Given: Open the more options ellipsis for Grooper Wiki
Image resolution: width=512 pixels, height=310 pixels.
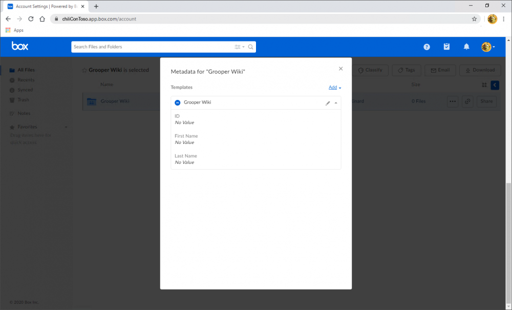Looking at the screenshot, I should 453,101.
